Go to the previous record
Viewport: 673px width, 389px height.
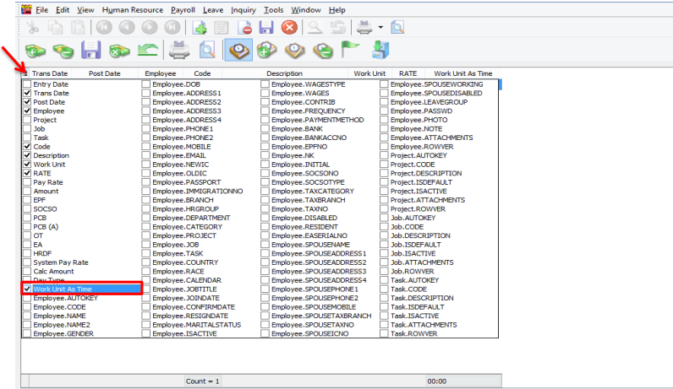click(x=127, y=27)
